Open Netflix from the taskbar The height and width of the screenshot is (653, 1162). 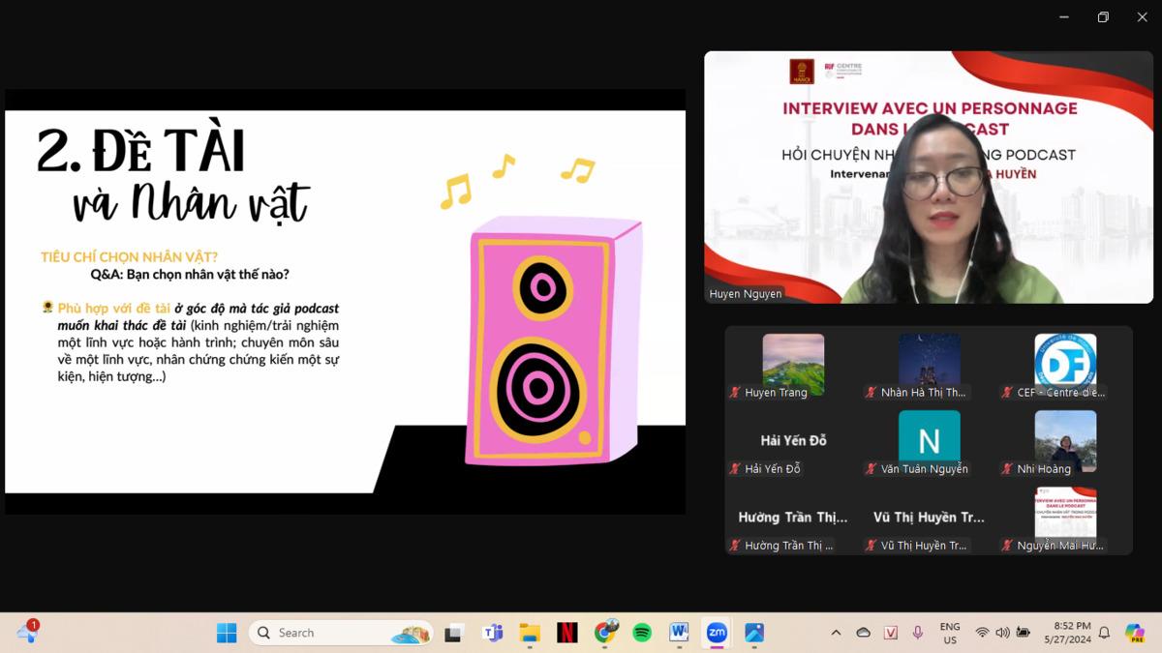(x=567, y=633)
